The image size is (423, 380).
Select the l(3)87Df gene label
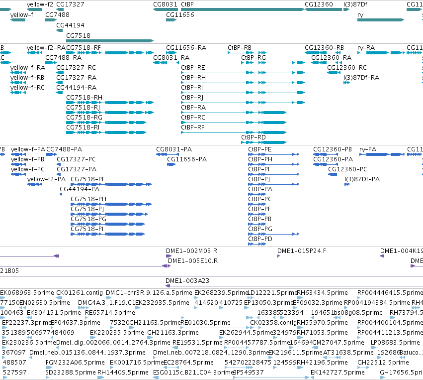355,4
